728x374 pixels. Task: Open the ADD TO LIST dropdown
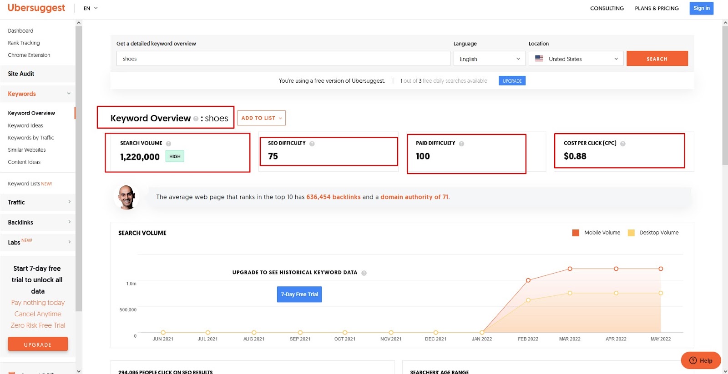coord(261,118)
